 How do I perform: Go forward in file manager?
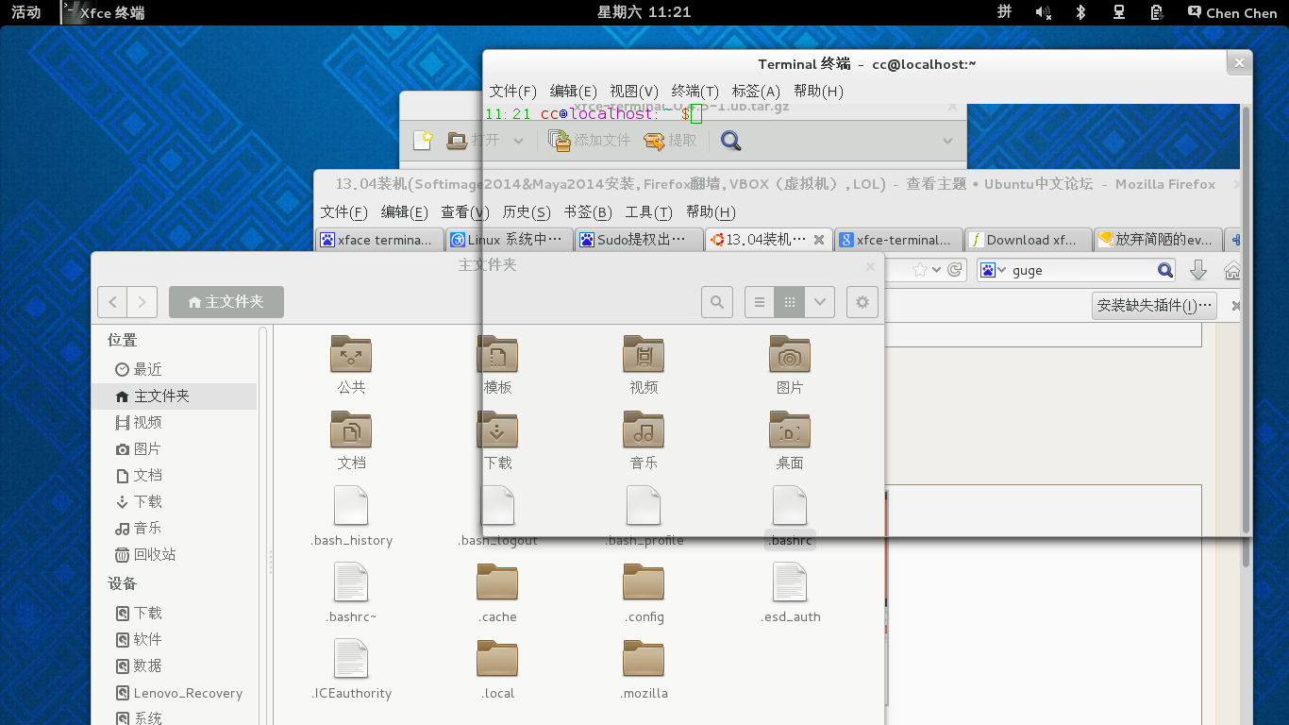pos(142,302)
